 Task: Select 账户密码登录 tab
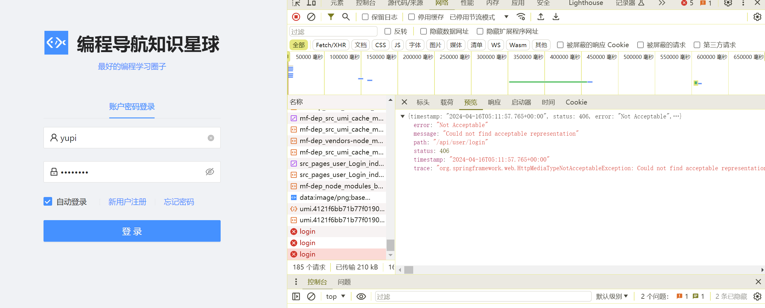(x=132, y=106)
